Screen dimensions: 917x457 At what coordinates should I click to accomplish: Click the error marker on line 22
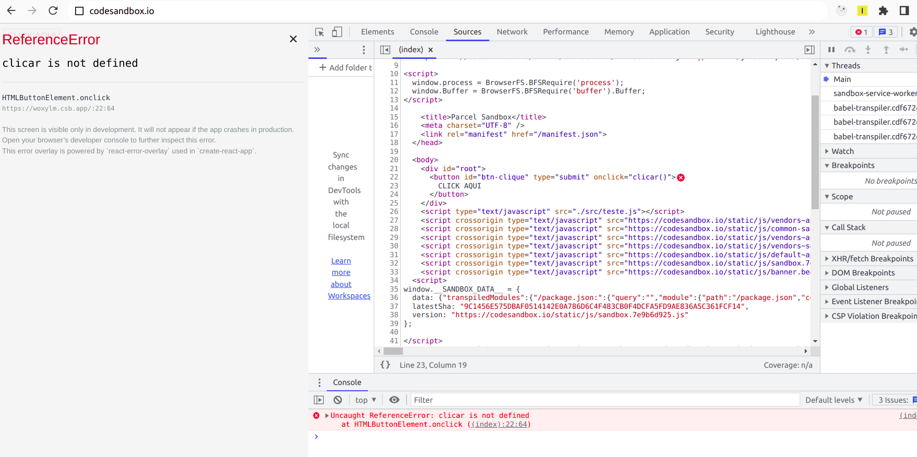(681, 177)
